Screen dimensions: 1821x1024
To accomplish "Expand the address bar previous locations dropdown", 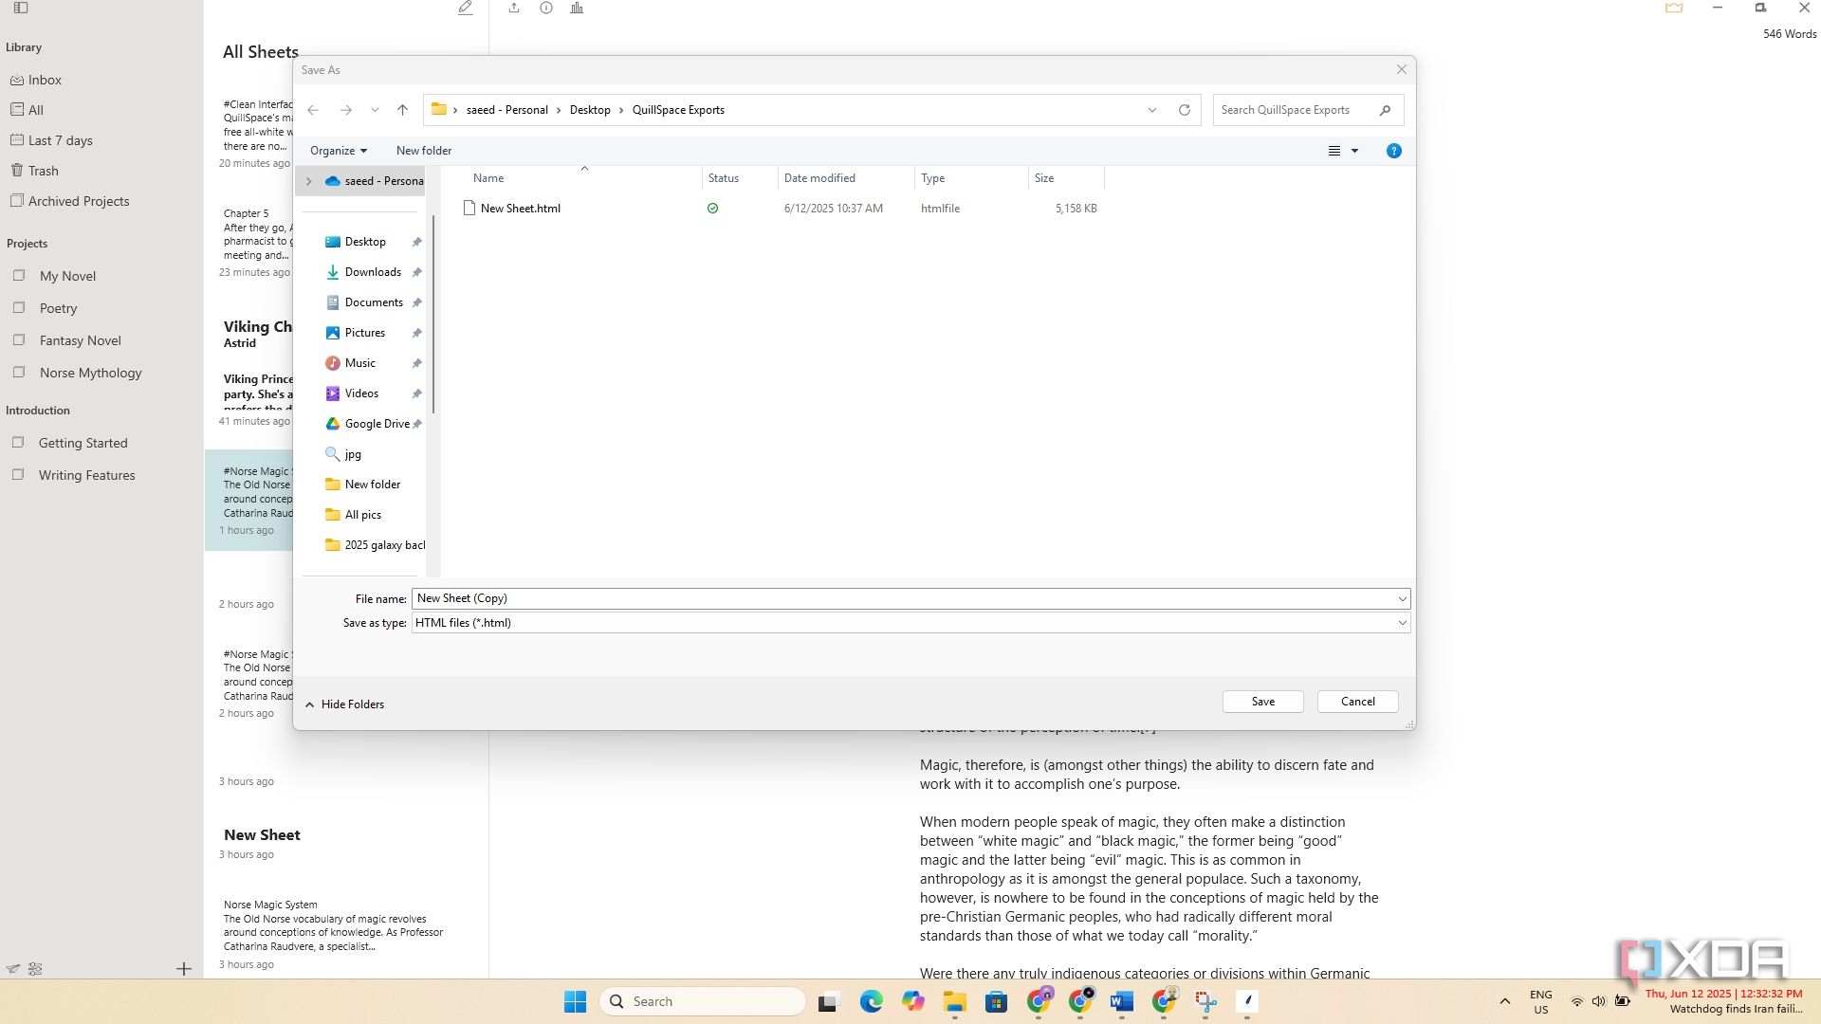I will pos(1152,110).
